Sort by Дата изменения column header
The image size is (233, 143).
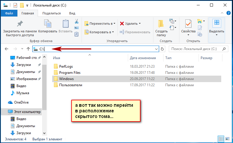point(143,58)
